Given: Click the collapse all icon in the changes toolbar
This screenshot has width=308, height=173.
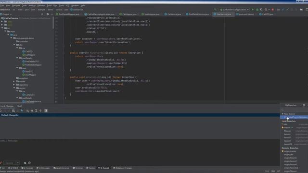Looking at the screenshot, I should point(40,111).
